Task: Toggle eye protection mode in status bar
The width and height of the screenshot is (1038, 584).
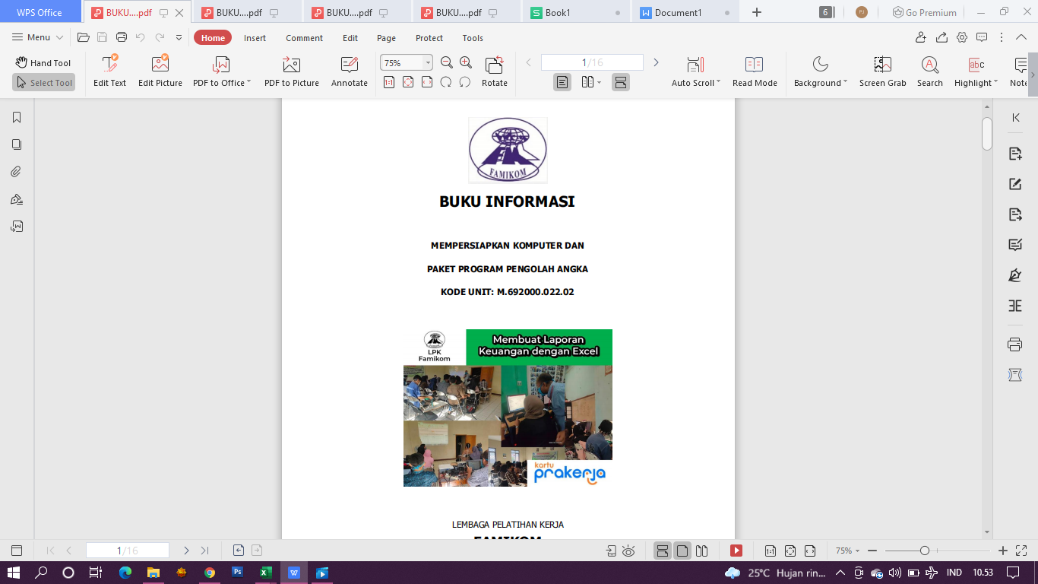Action: point(628,551)
